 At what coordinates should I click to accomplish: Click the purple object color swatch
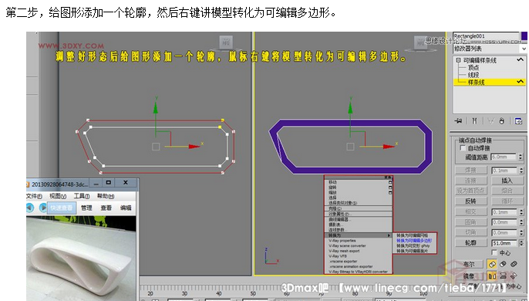tap(524, 36)
